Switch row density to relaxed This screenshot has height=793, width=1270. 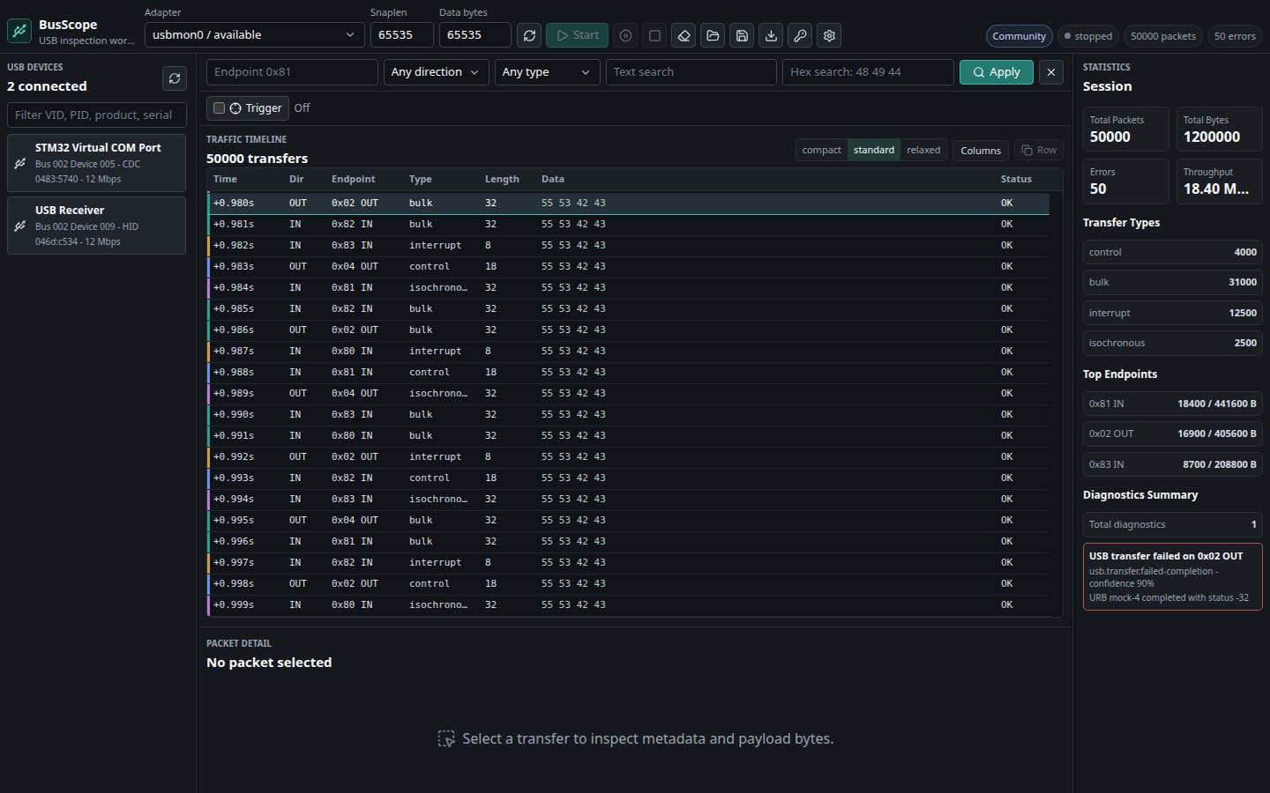[923, 150]
